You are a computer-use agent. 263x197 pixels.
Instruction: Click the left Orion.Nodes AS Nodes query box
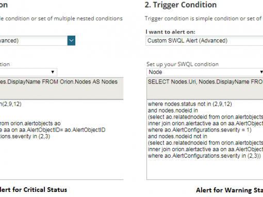coord(61,88)
